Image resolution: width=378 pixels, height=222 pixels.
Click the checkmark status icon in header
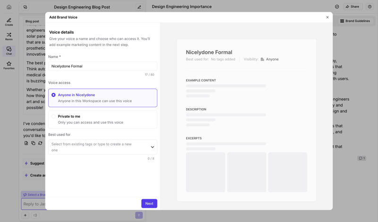(x=337, y=7)
